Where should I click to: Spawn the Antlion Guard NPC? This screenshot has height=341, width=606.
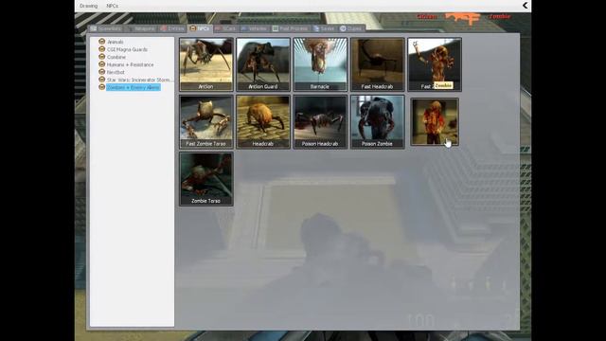click(263, 64)
